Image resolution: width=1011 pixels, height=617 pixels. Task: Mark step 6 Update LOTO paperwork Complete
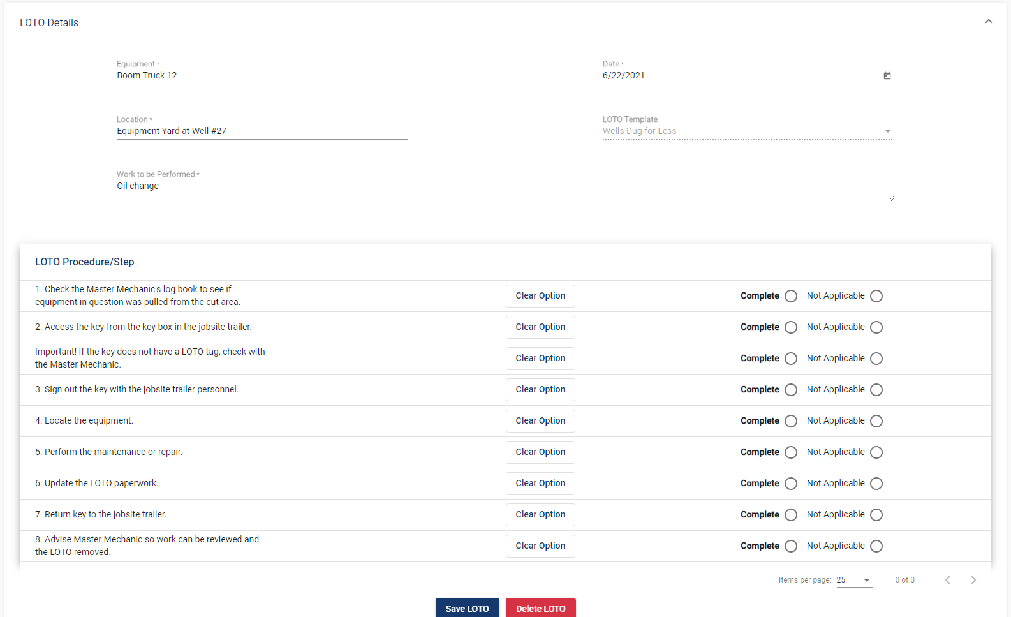[x=791, y=484]
